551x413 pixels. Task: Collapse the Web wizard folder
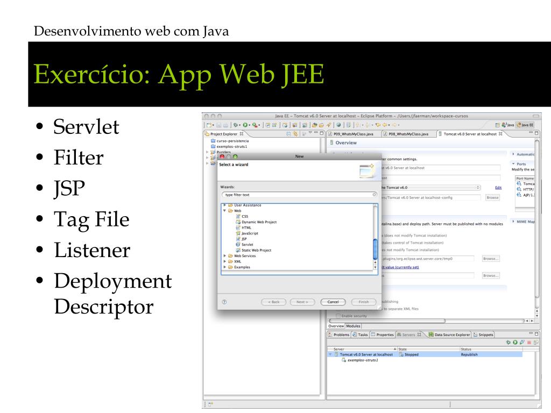[x=225, y=211]
